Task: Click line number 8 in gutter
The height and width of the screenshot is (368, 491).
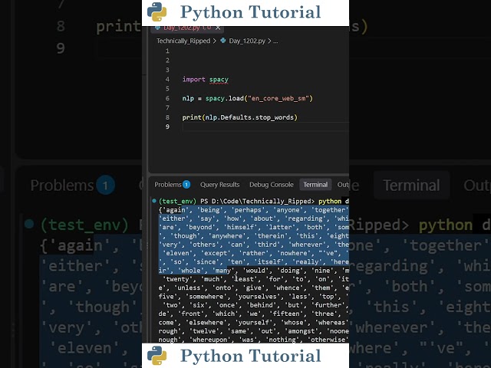Action: point(167,117)
